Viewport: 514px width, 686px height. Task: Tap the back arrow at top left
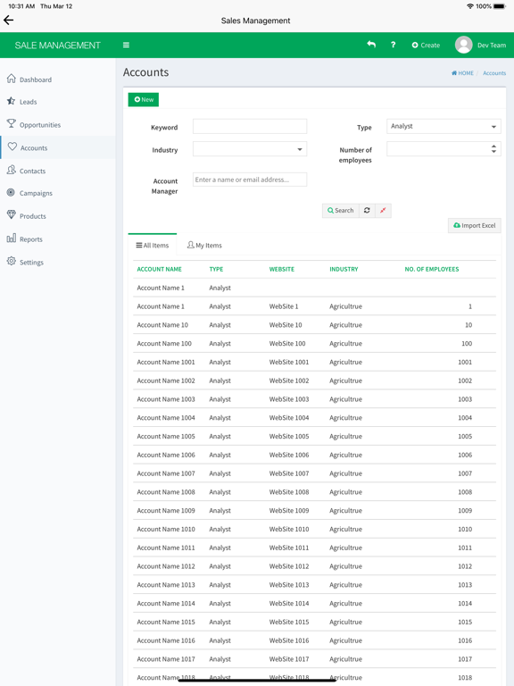tap(8, 21)
